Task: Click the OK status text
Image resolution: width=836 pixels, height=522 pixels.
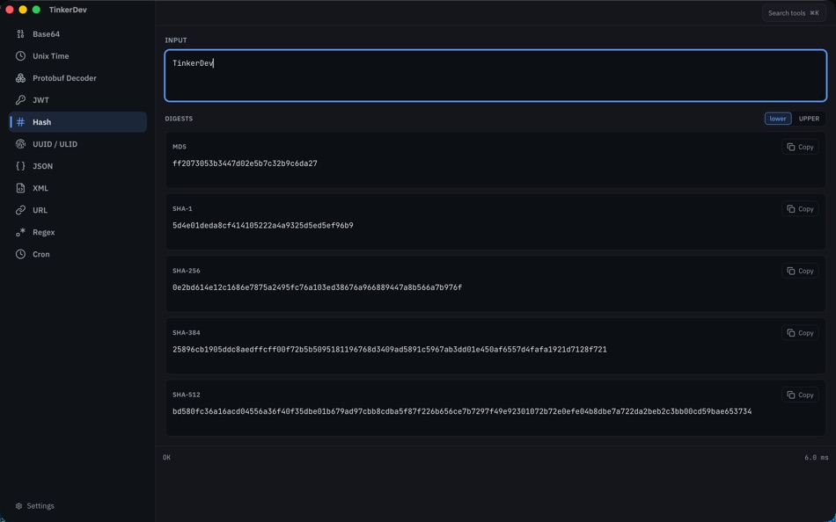Action: [167, 458]
